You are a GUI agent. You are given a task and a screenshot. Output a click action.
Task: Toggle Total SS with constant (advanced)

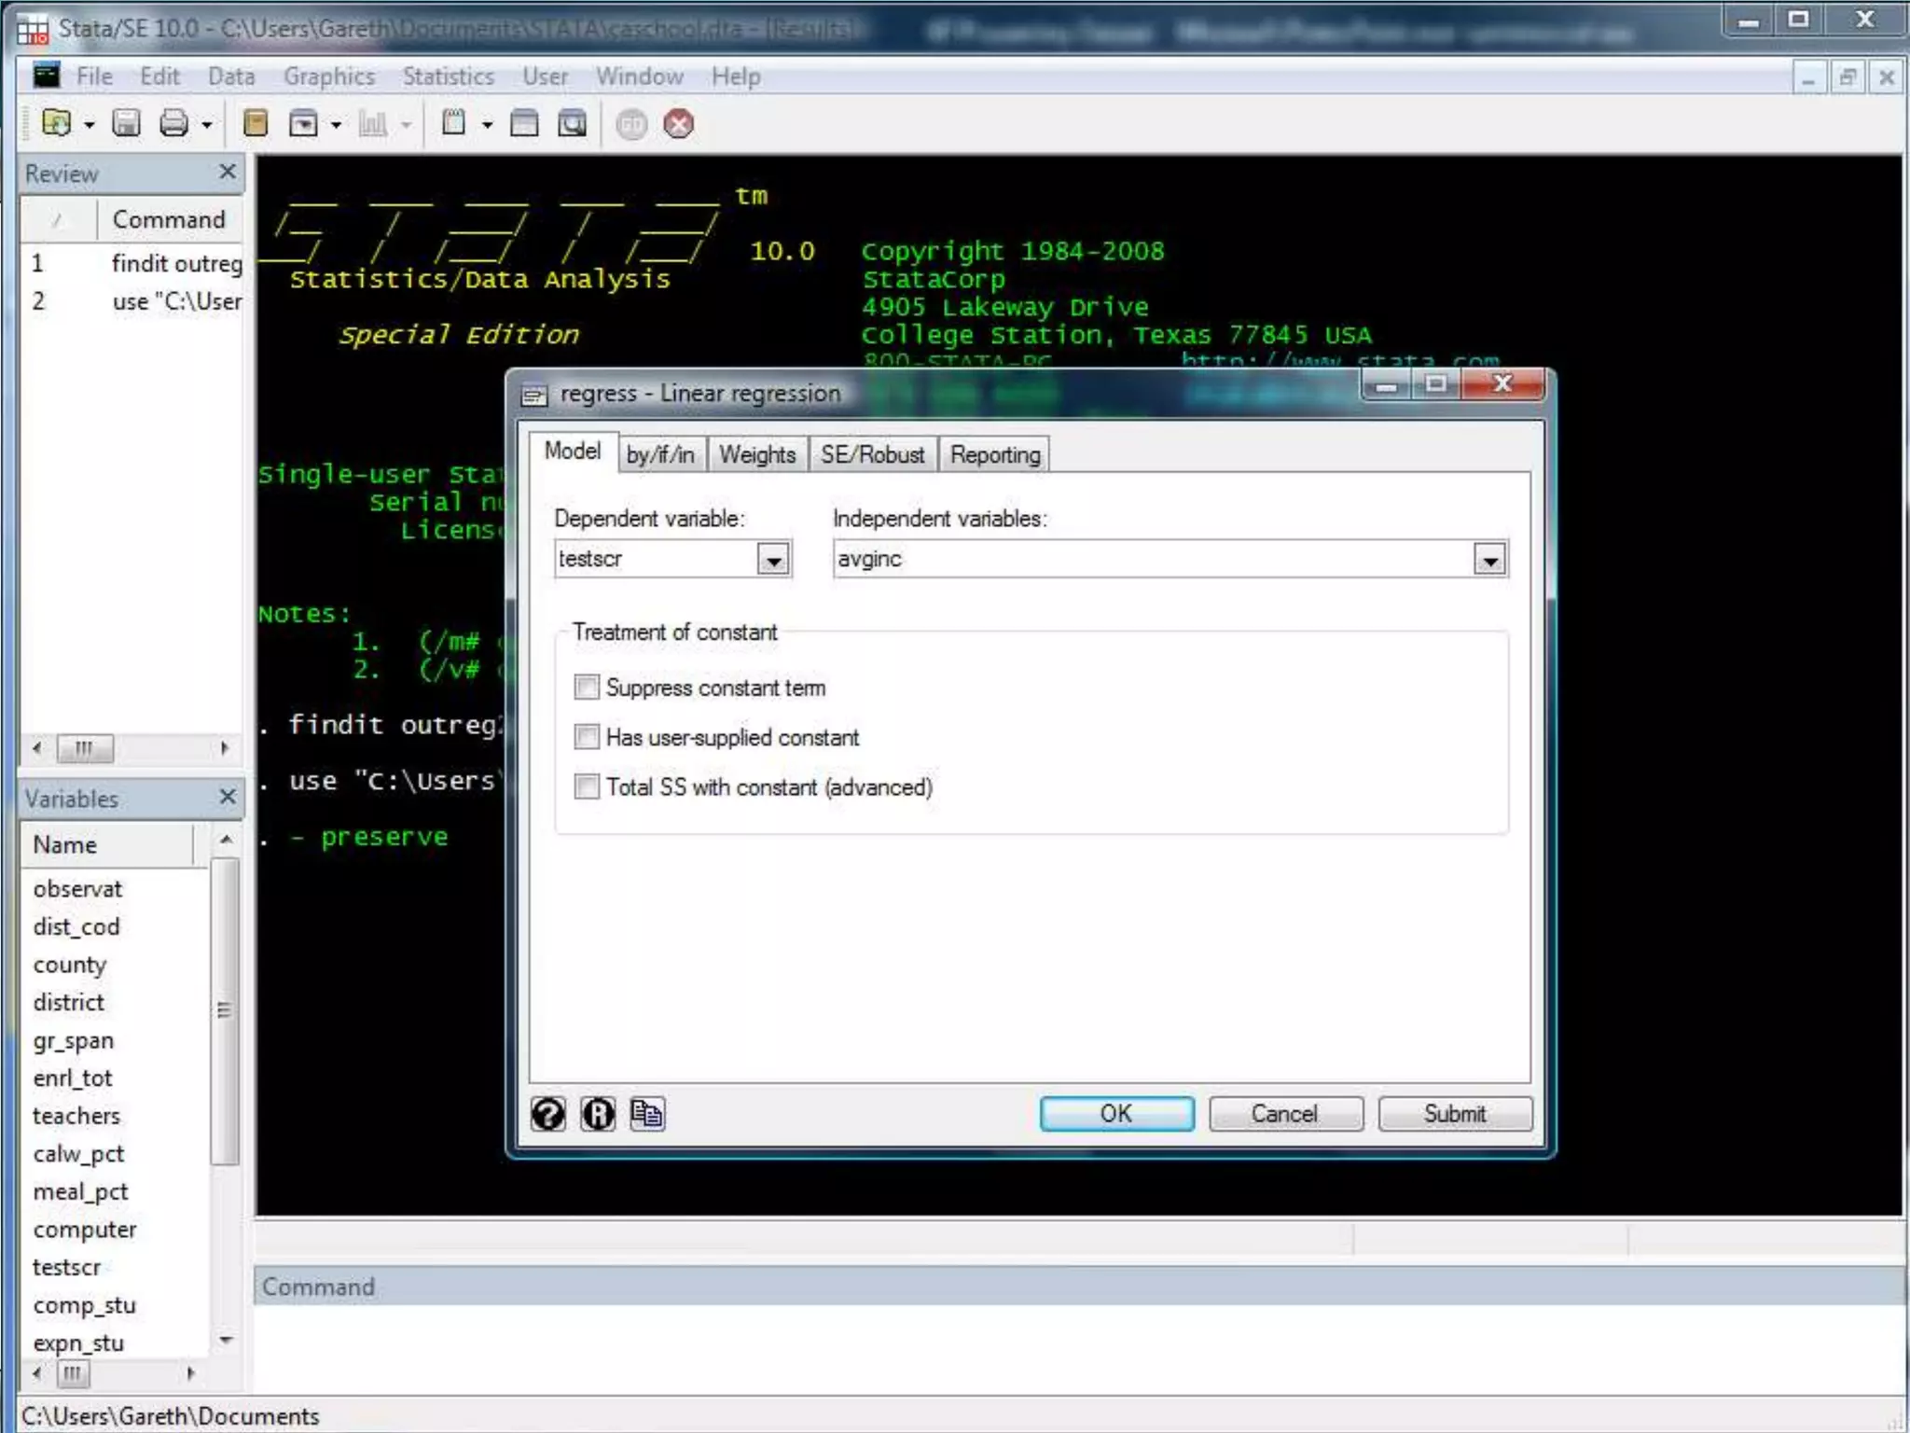[x=587, y=786]
